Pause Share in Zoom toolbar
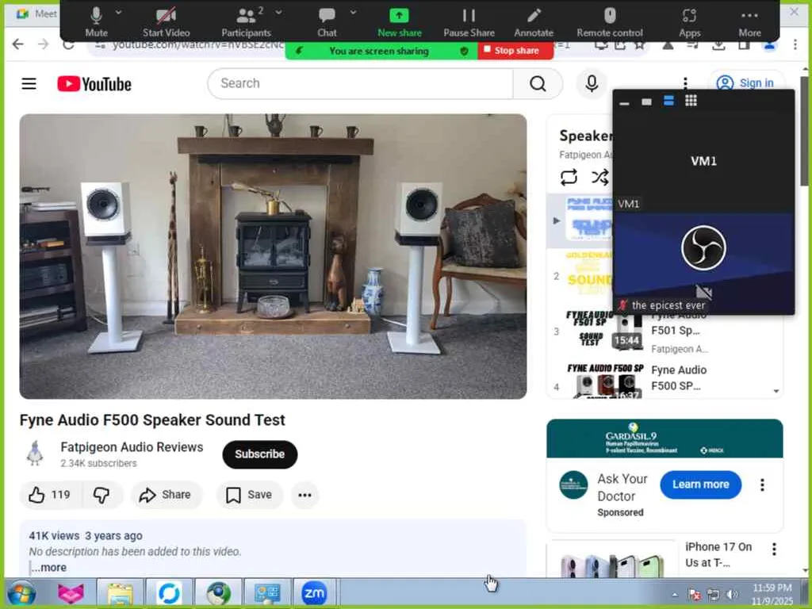 coord(469,21)
